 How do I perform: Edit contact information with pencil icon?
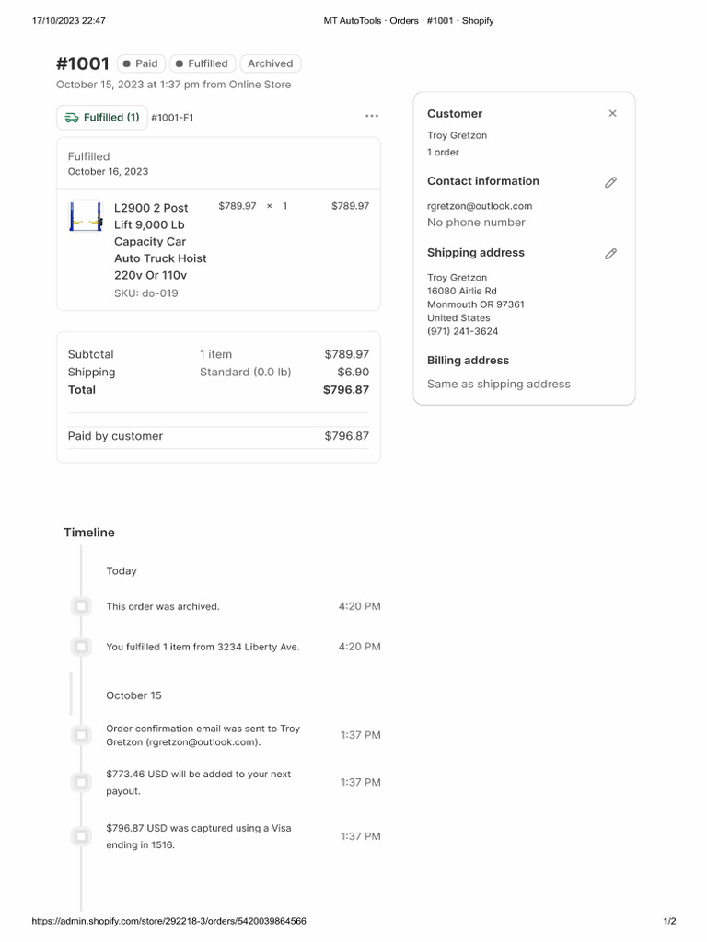[x=610, y=182]
